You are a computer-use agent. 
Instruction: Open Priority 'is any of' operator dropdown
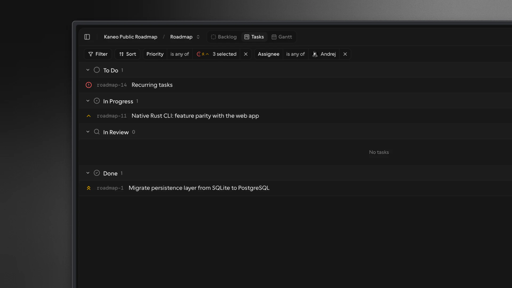[179, 54]
